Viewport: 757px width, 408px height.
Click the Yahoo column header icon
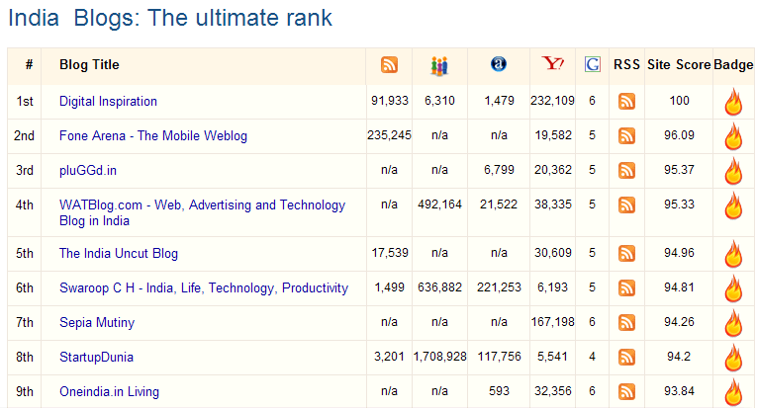553,65
